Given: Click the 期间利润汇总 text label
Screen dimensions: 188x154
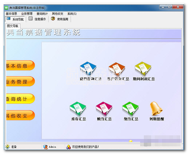Looking at the screenshot, I should coord(144,79).
